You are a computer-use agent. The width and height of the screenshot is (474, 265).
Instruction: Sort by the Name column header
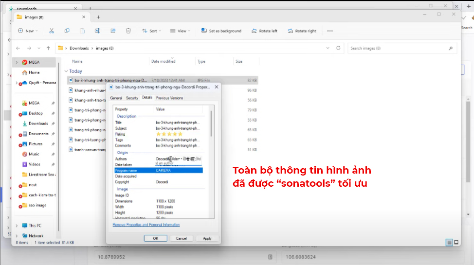pyautogui.click(x=77, y=61)
